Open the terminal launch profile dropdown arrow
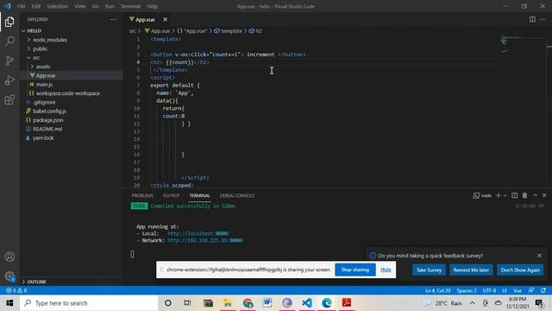The image size is (552, 311). [x=505, y=195]
